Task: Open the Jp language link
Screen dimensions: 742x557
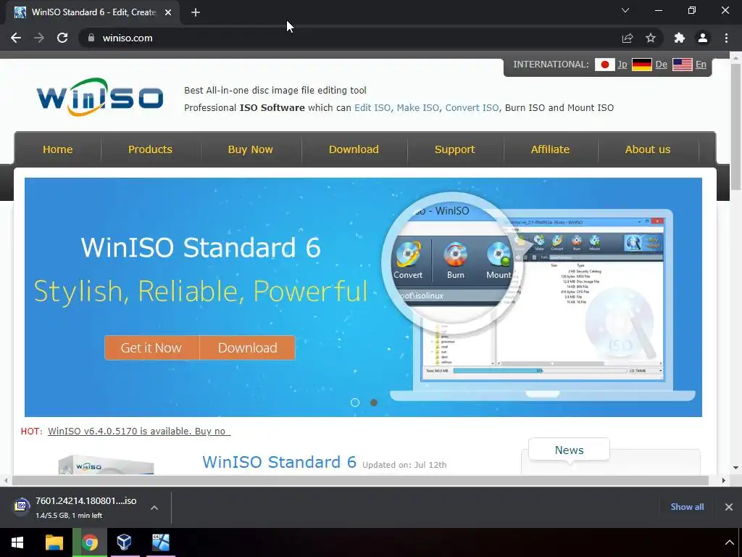Action: tap(622, 65)
